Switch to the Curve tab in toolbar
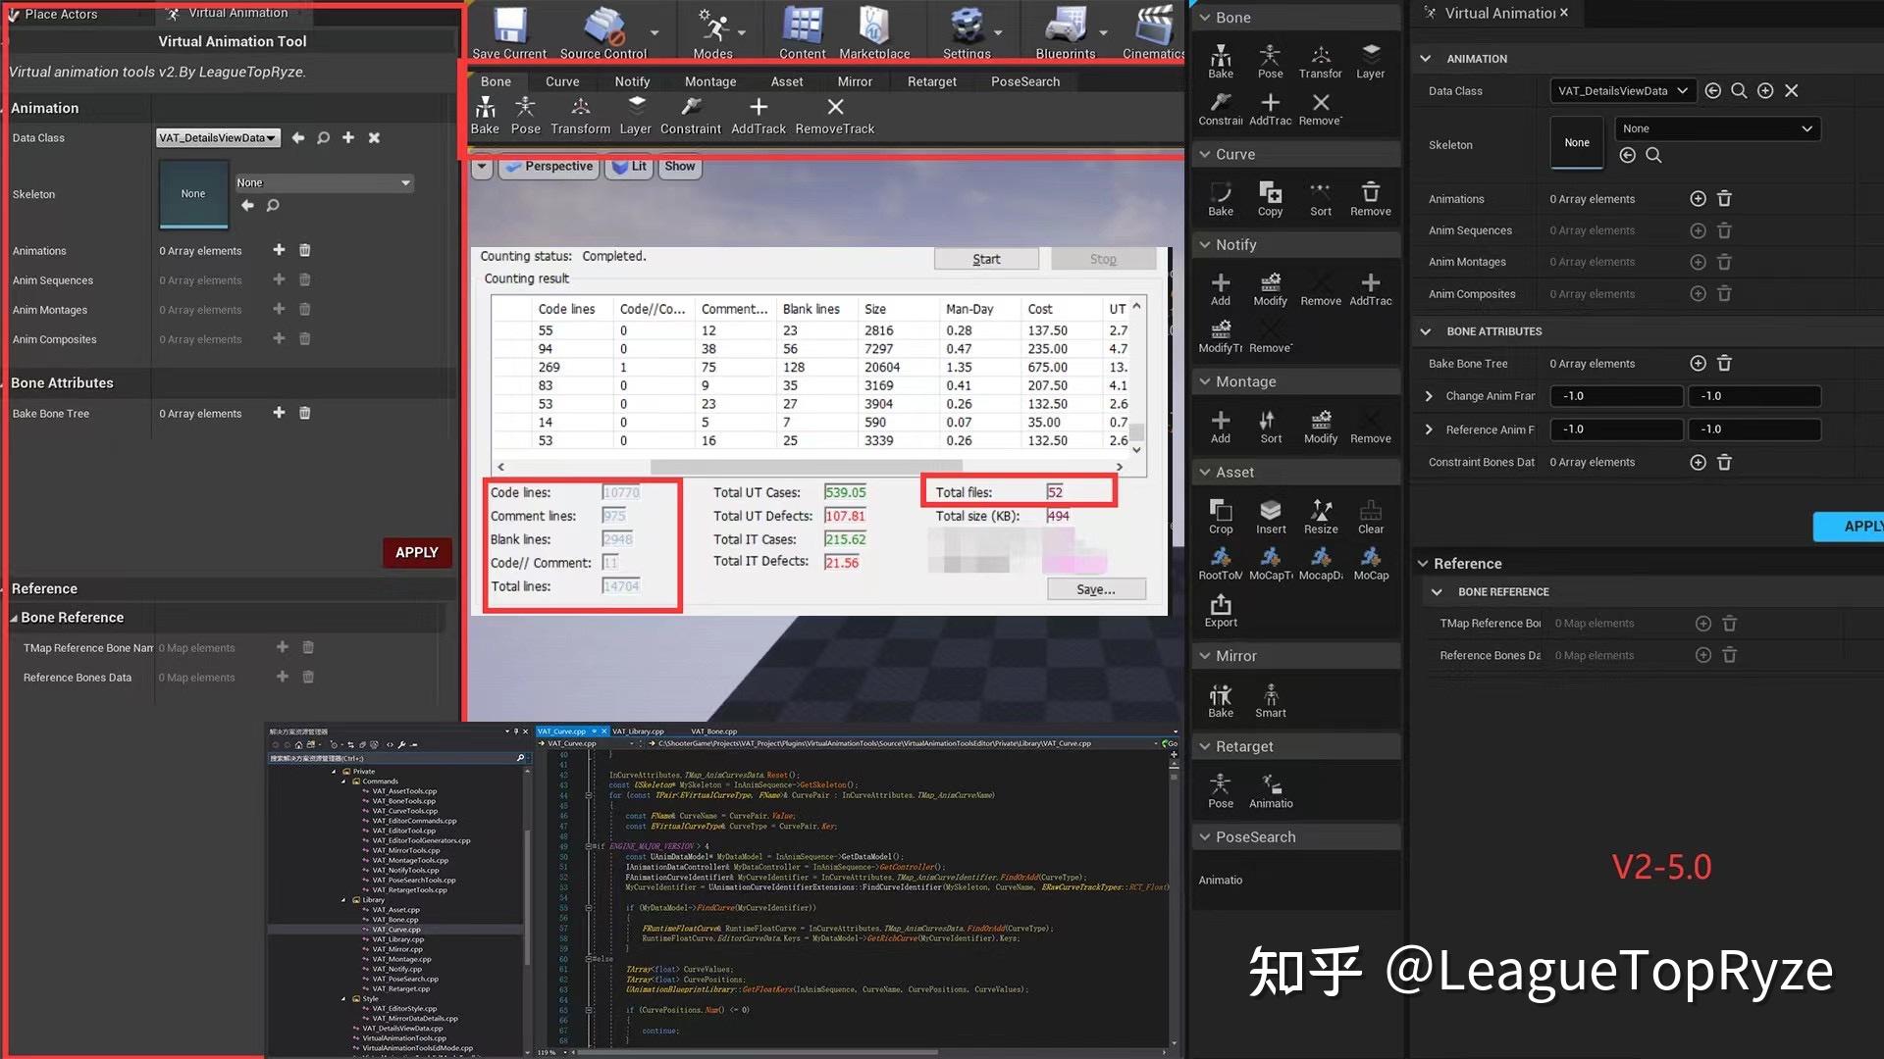Viewport: 1884px width, 1059px height. 561,80
